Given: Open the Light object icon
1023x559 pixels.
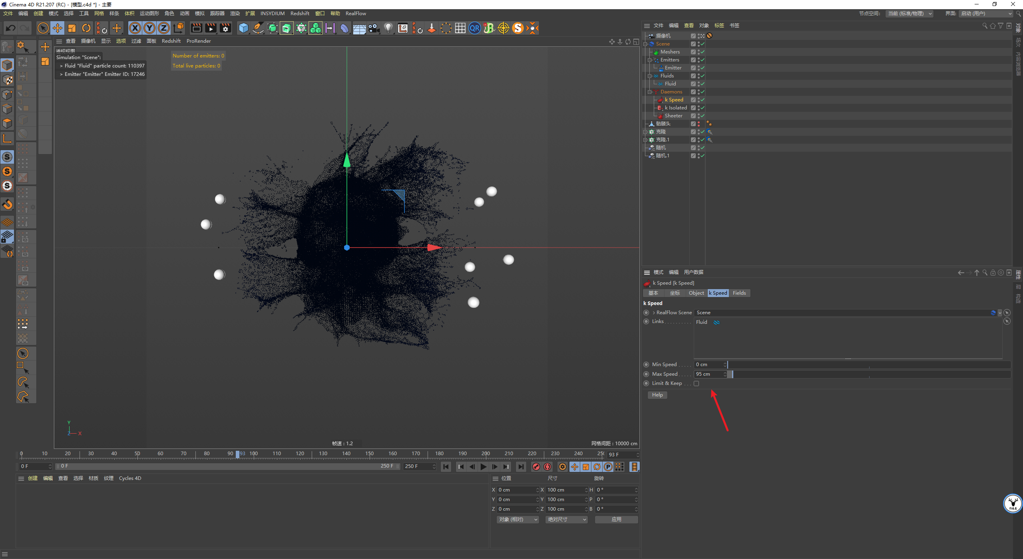Looking at the screenshot, I should (x=388, y=28).
